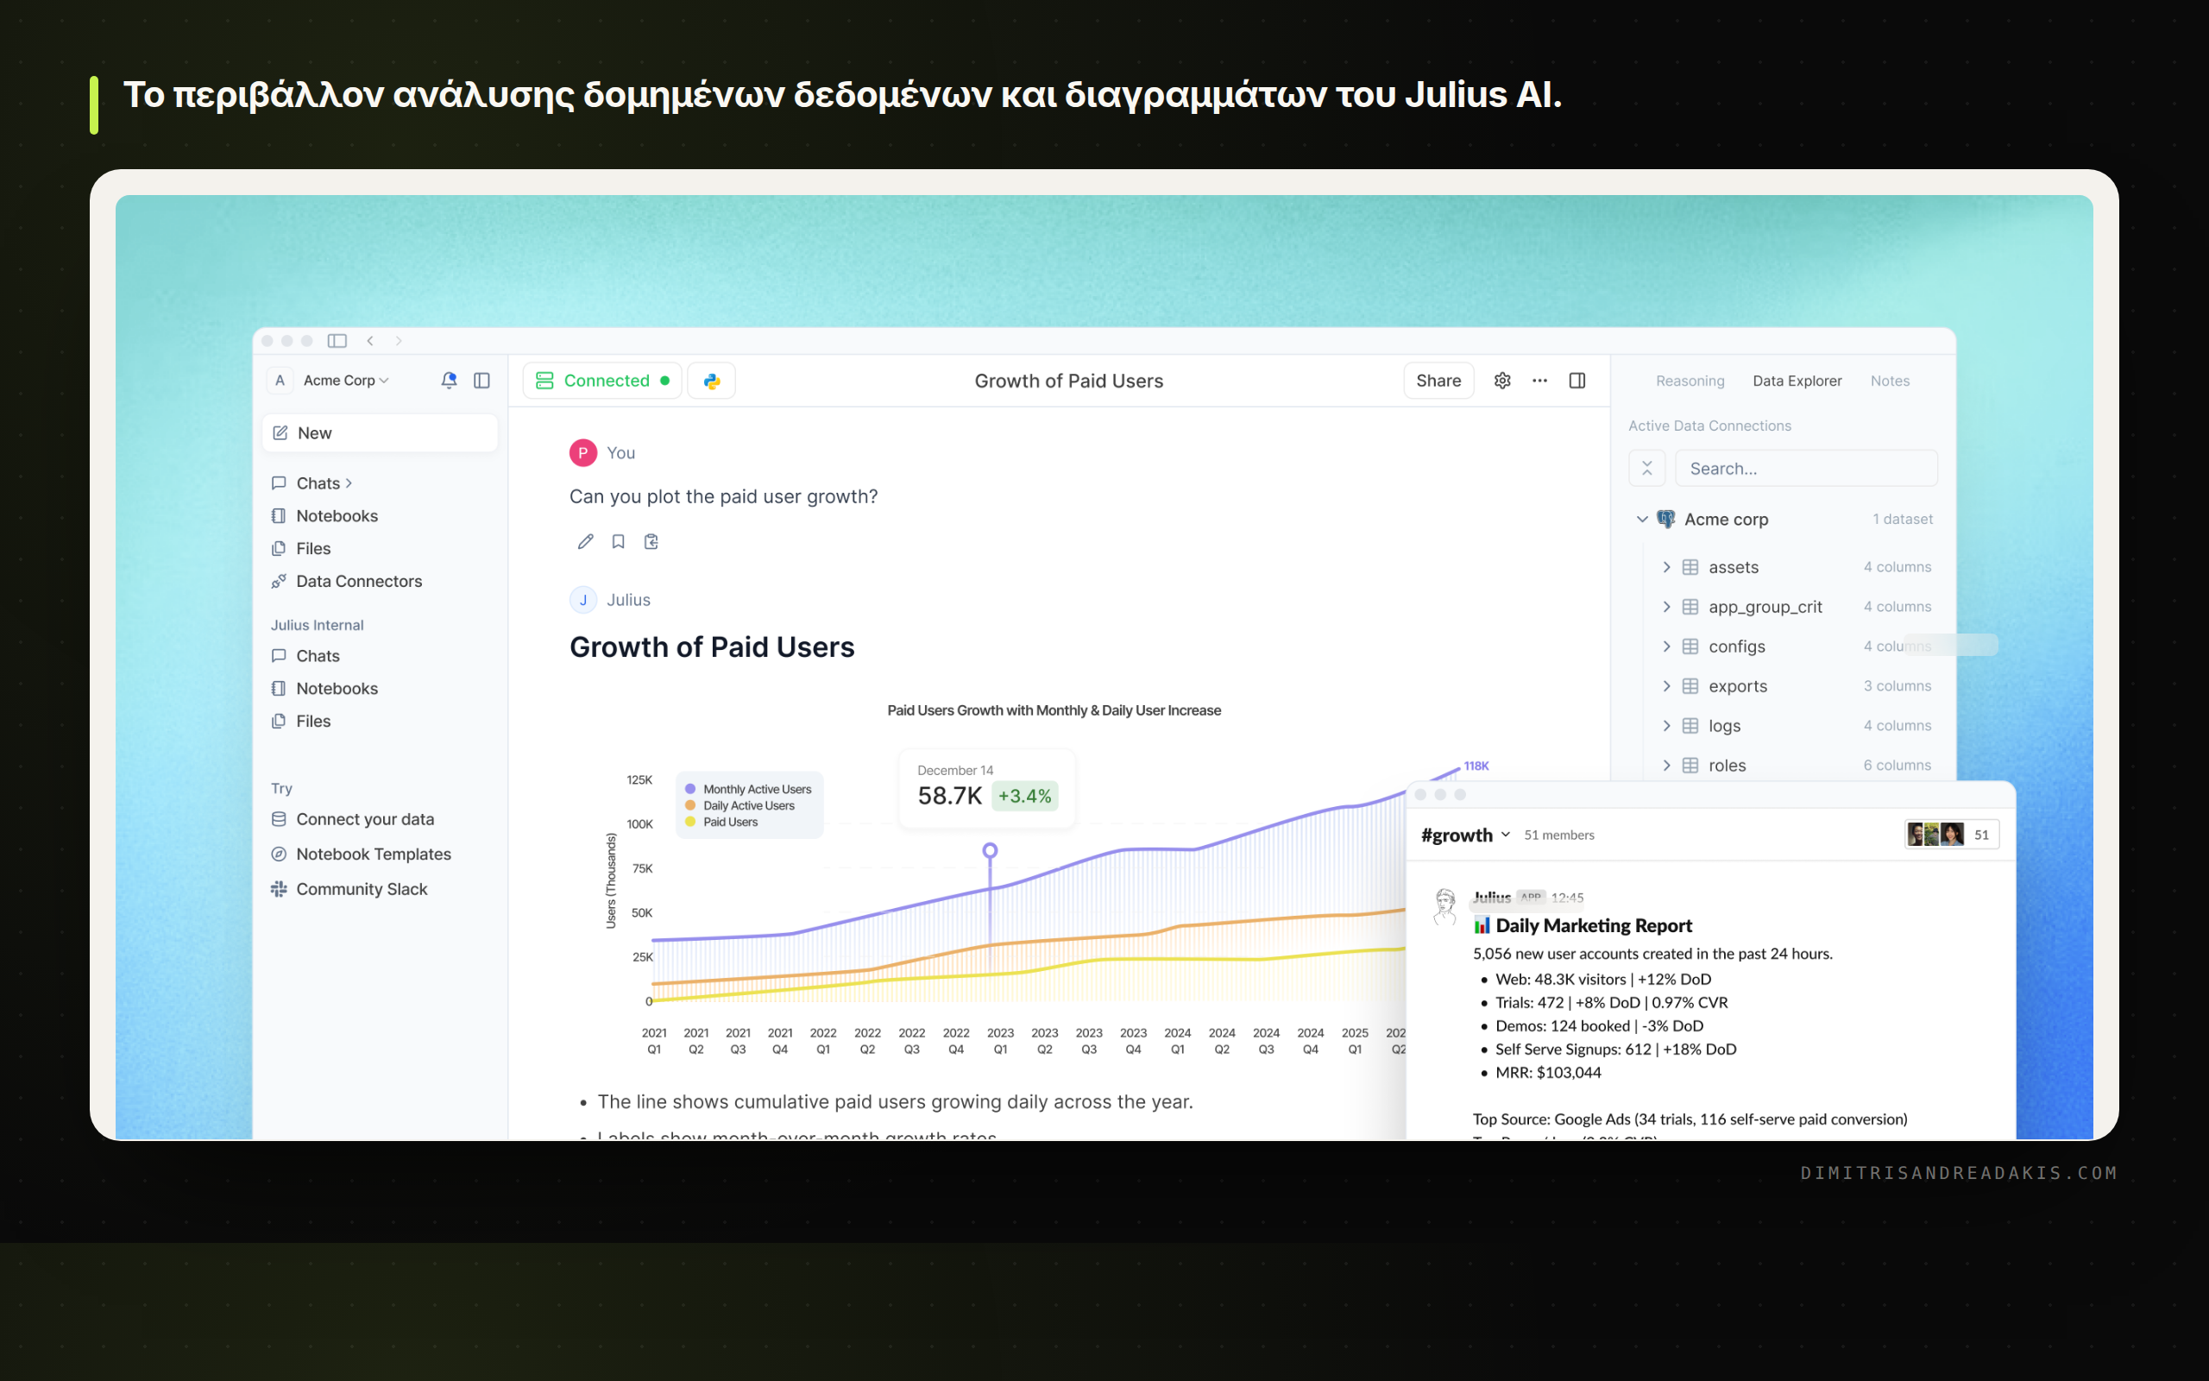The image size is (2209, 1381).
Task: Click the Daily Active Users legend swatch
Action: 690,805
